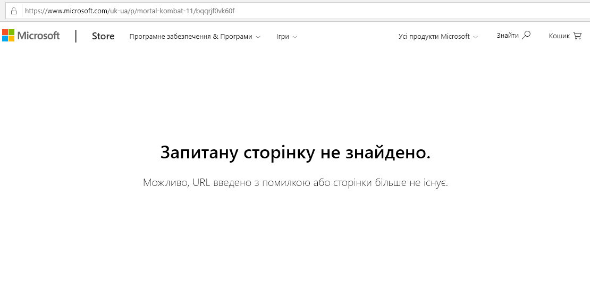This screenshot has width=590, height=296.
Task: Expand Програмне забезпечення & Програми menu
Action: [x=195, y=37]
